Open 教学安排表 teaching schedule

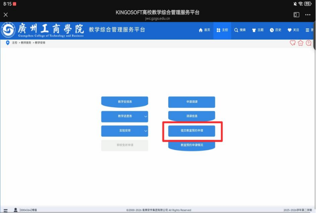(x=124, y=102)
